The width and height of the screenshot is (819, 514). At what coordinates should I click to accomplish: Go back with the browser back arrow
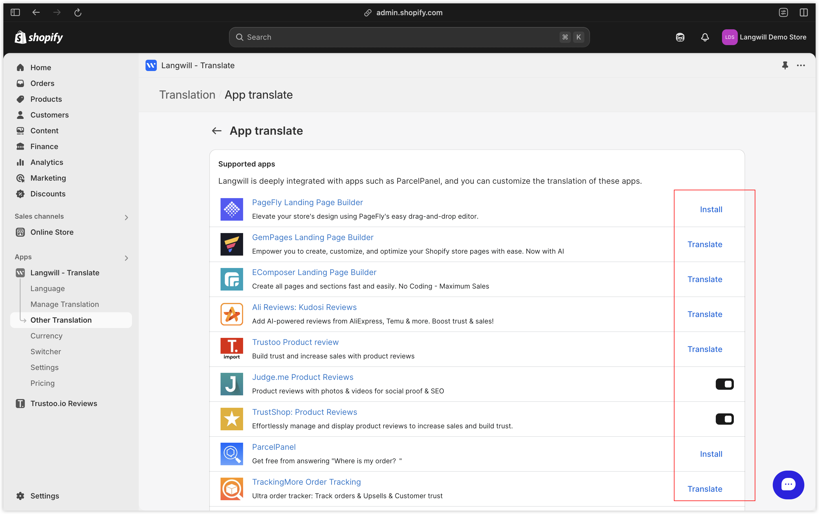pos(36,13)
